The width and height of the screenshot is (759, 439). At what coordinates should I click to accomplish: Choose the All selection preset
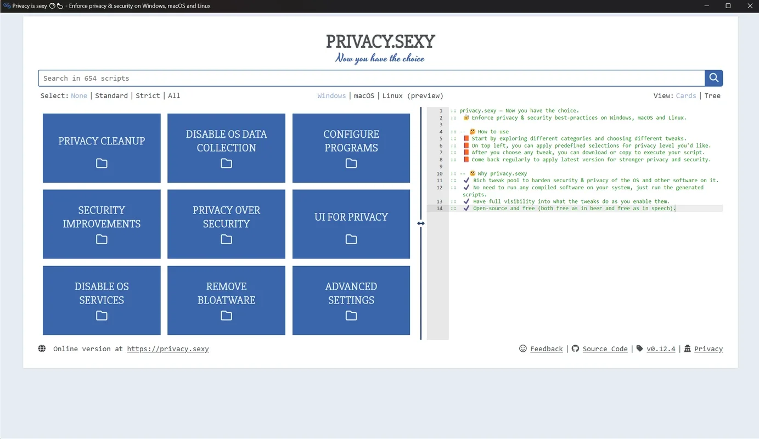(x=174, y=95)
